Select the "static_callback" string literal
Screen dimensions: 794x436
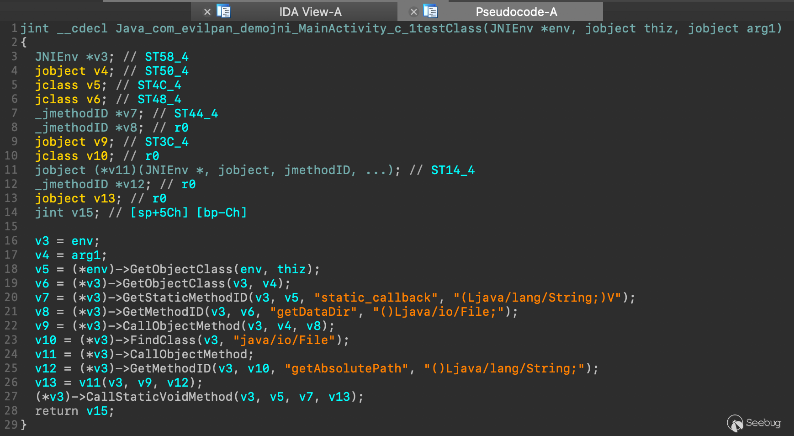tap(376, 298)
